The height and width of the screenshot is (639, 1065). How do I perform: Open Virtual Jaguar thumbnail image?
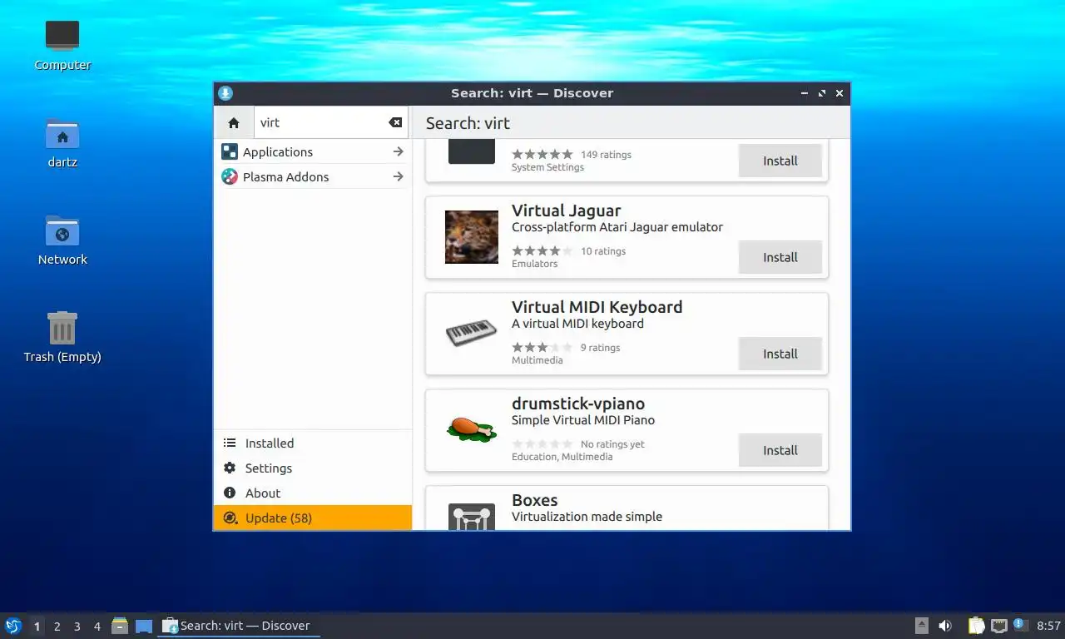click(x=472, y=237)
